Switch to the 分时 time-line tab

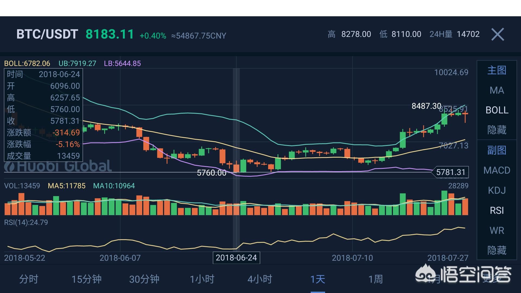29,279
